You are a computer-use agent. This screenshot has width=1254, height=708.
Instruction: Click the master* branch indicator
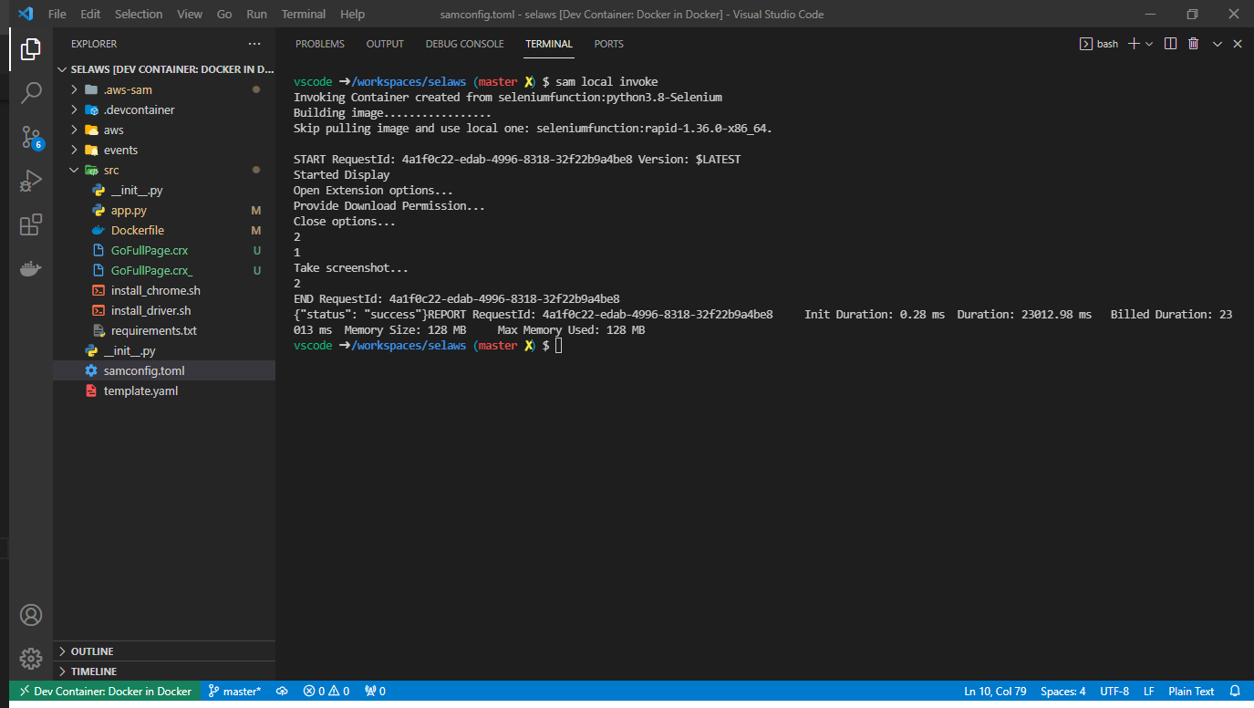pyautogui.click(x=234, y=691)
